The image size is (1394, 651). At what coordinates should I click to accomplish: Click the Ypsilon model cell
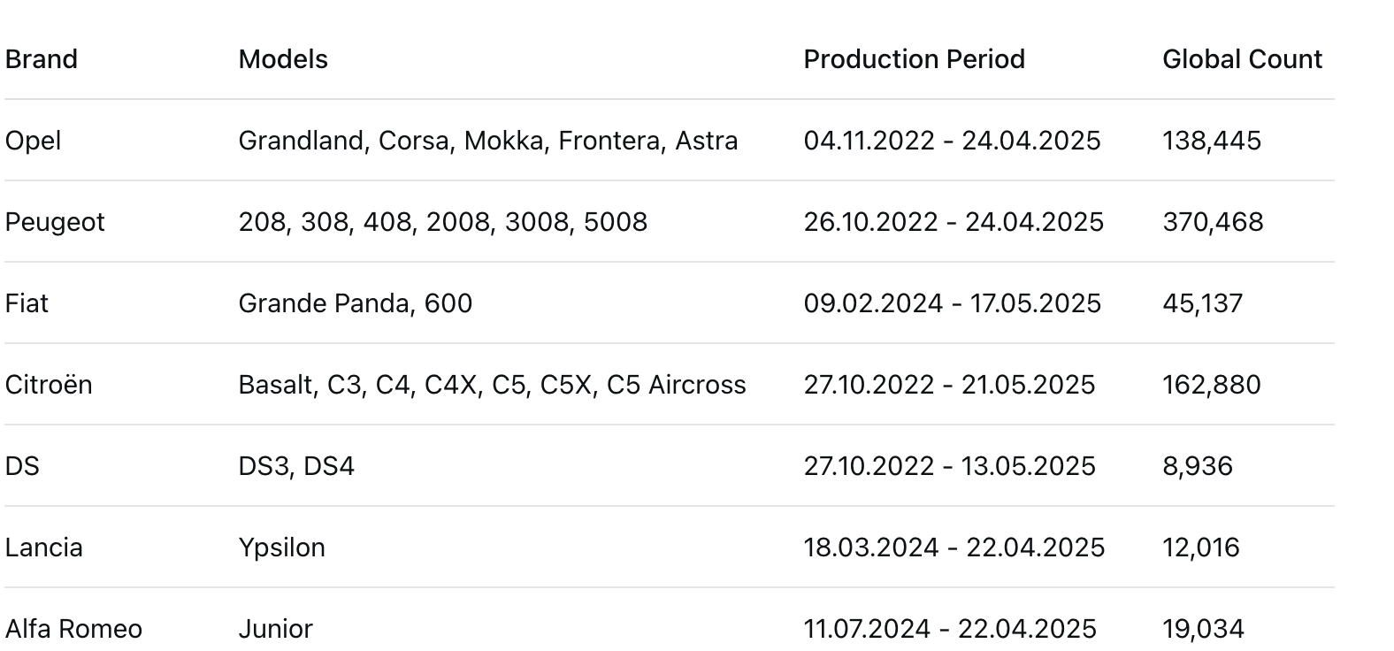[x=281, y=548]
